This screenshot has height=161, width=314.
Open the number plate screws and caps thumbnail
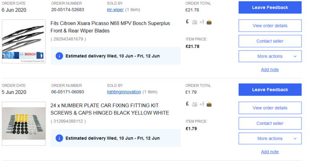(23, 124)
